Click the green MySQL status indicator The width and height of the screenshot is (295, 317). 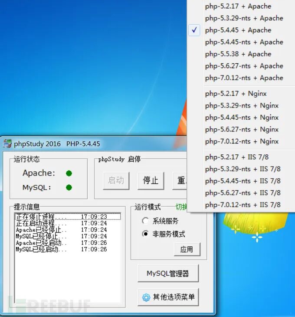69,187
